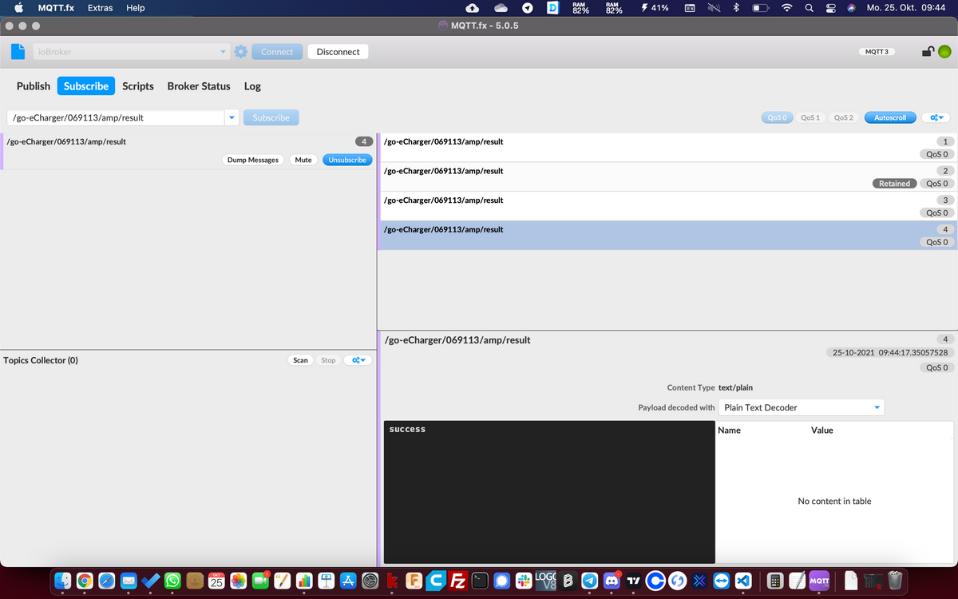
Task: Open TeamViewer from the Dock
Action: 721,581
